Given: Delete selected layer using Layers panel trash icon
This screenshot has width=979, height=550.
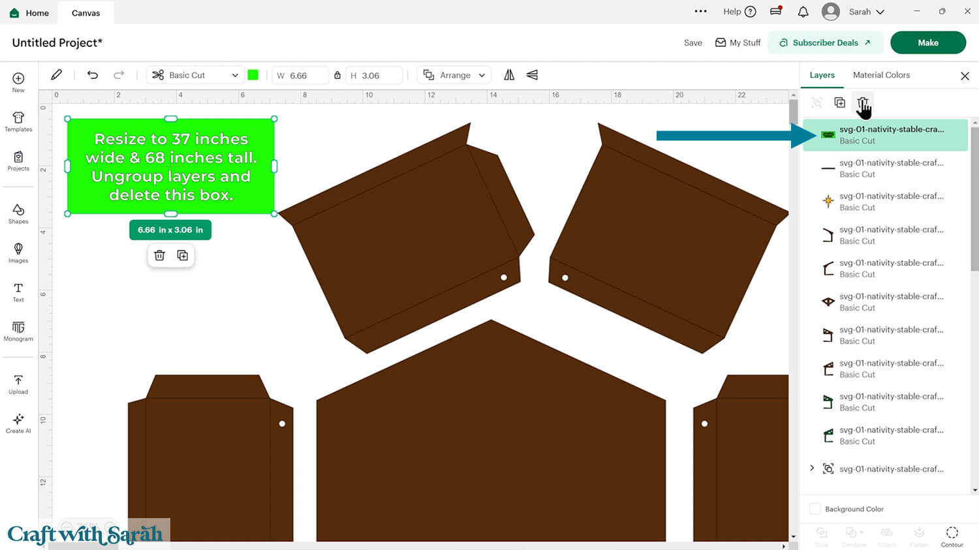Looking at the screenshot, I should (x=862, y=103).
